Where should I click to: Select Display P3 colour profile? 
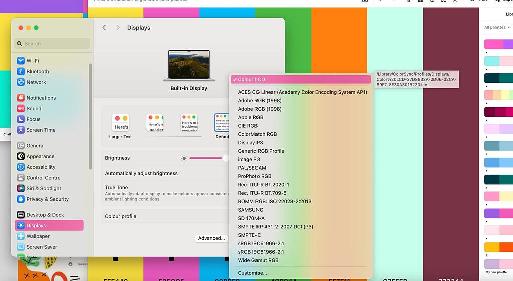coord(250,143)
